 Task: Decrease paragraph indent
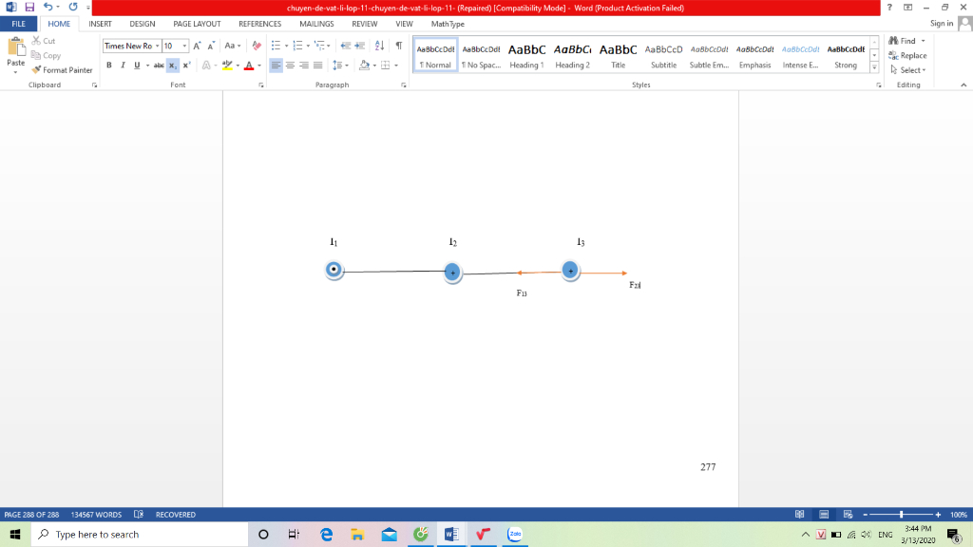pyautogui.click(x=346, y=46)
